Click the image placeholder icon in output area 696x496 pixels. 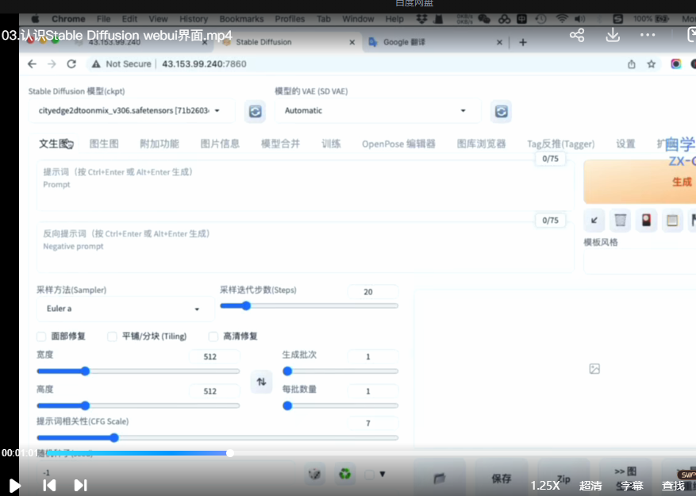[594, 368]
